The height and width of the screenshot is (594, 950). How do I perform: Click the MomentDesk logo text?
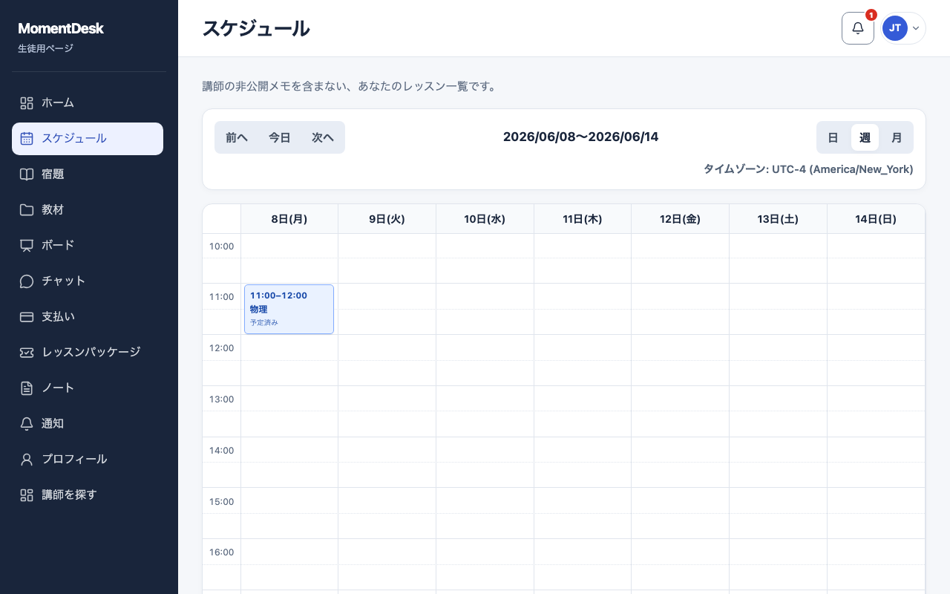tap(61, 28)
